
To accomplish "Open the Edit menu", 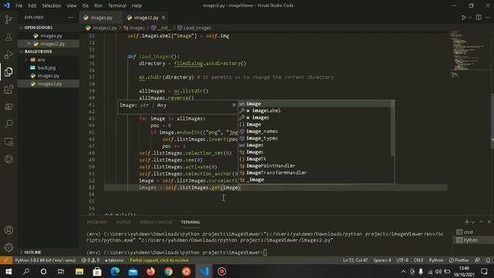I will click(x=32, y=5).
